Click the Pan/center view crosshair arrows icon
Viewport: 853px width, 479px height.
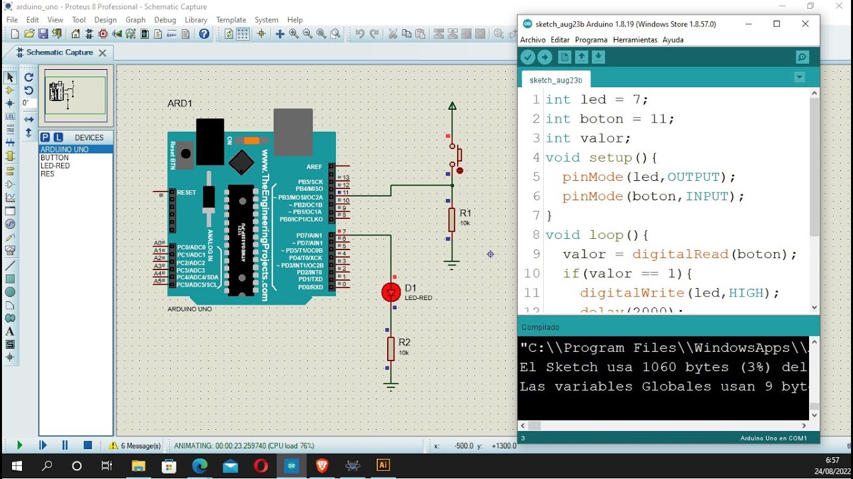(x=280, y=34)
